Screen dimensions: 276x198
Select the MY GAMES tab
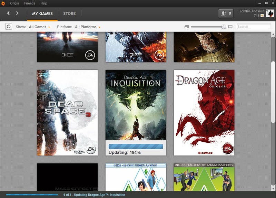click(42, 13)
